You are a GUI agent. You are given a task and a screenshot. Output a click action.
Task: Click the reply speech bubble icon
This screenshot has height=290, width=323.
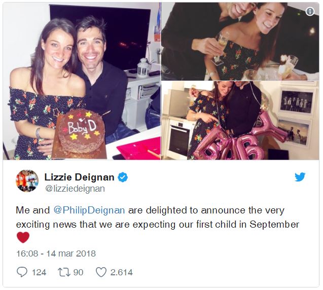(22, 272)
